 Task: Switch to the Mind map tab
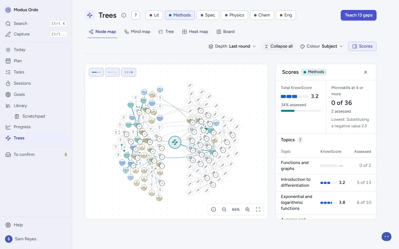(137, 32)
